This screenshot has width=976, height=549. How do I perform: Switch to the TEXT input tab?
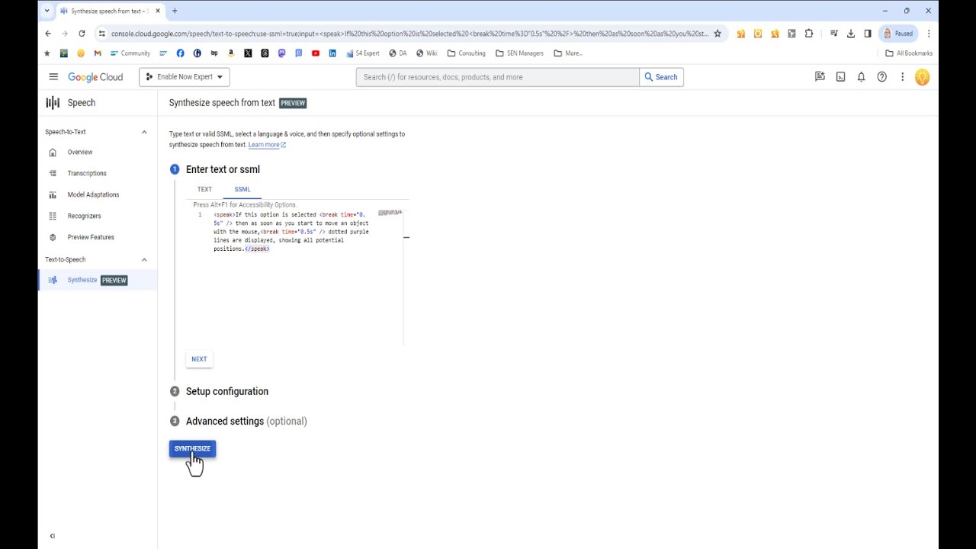(x=204, y=190)
